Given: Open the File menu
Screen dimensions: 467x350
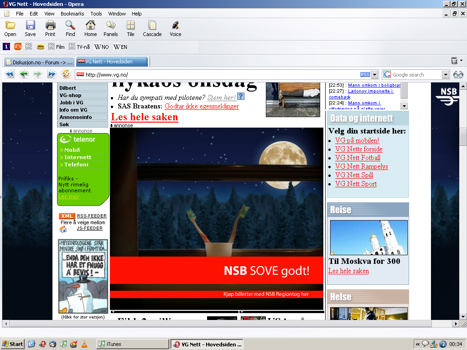Looking at the screenshot, I should (x=20, y=14).
